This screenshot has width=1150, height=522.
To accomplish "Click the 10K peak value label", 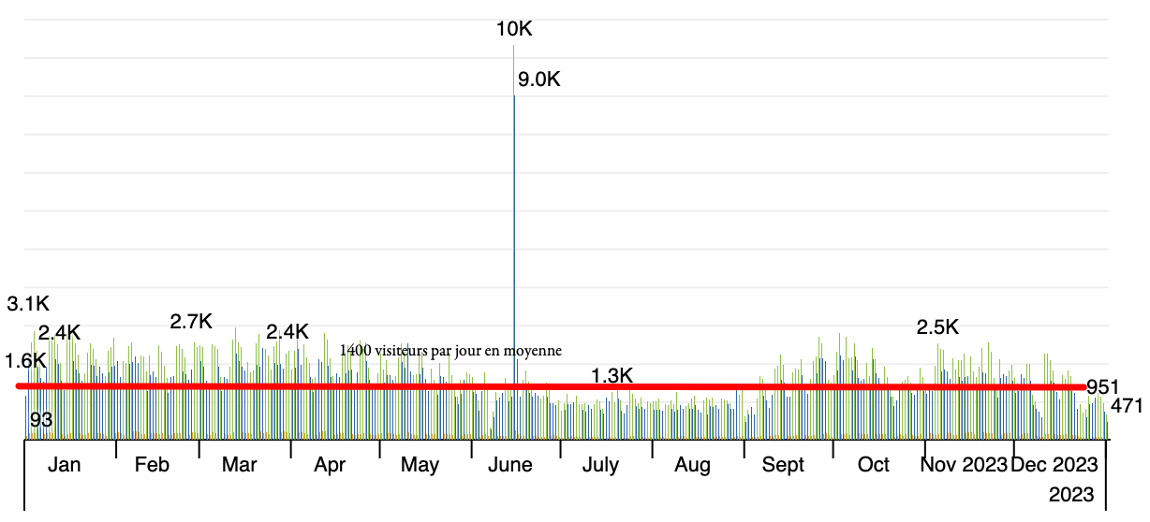I will (x=514, y=29).
